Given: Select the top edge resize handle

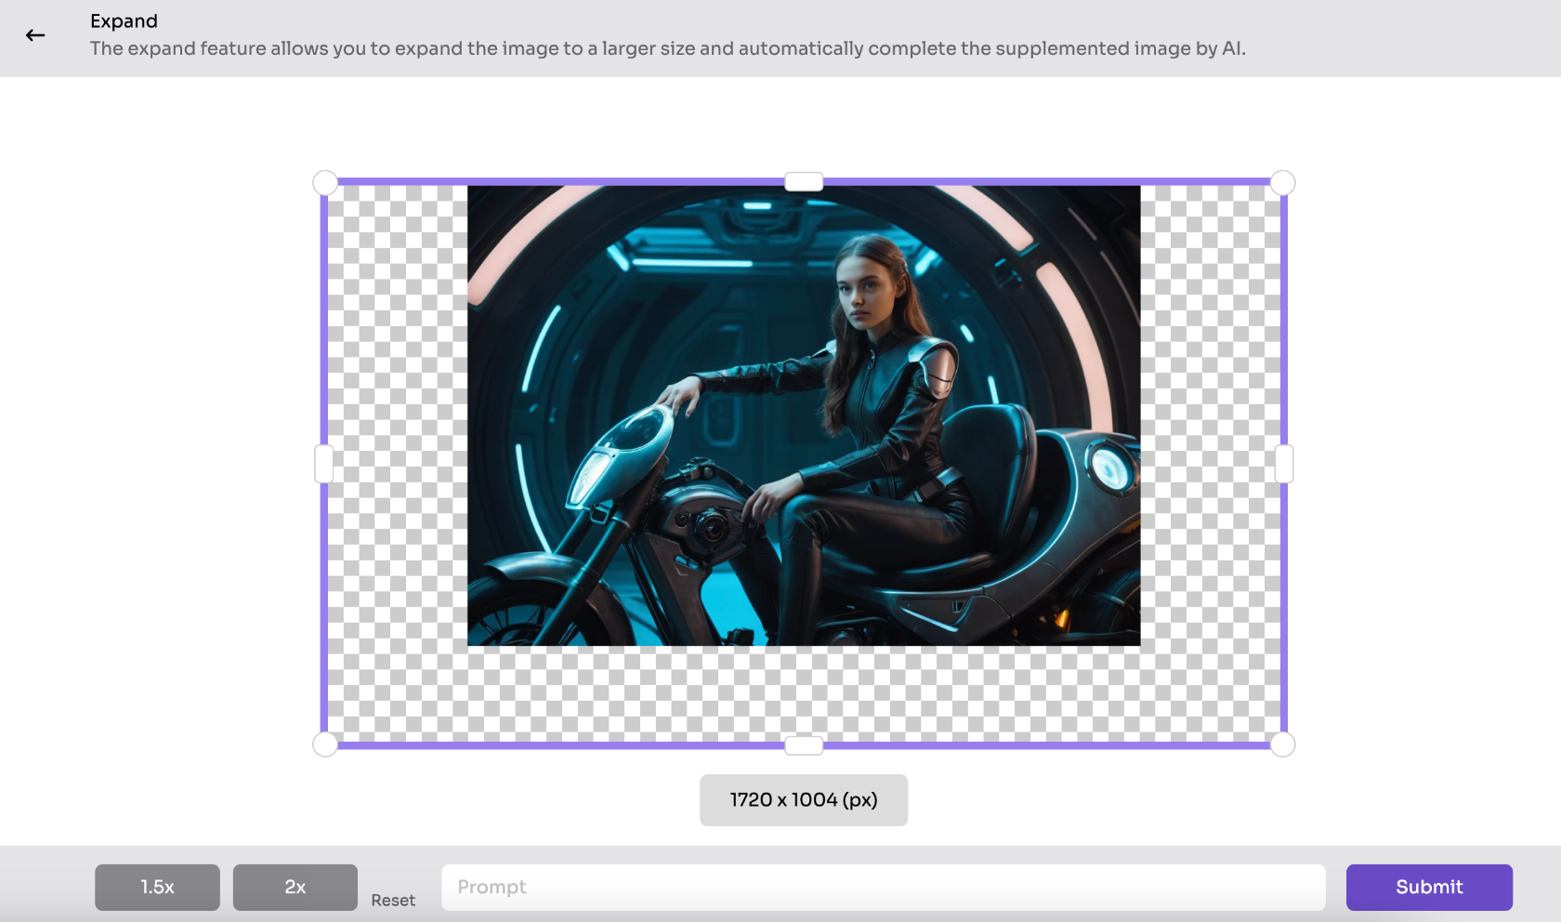Looking at the screenshot, I should [804, 182].
